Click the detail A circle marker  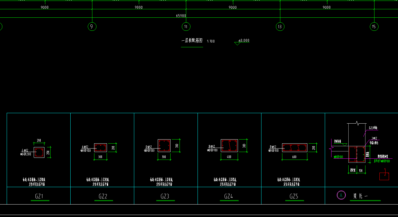pyautogui.click(x=341, y=195)
